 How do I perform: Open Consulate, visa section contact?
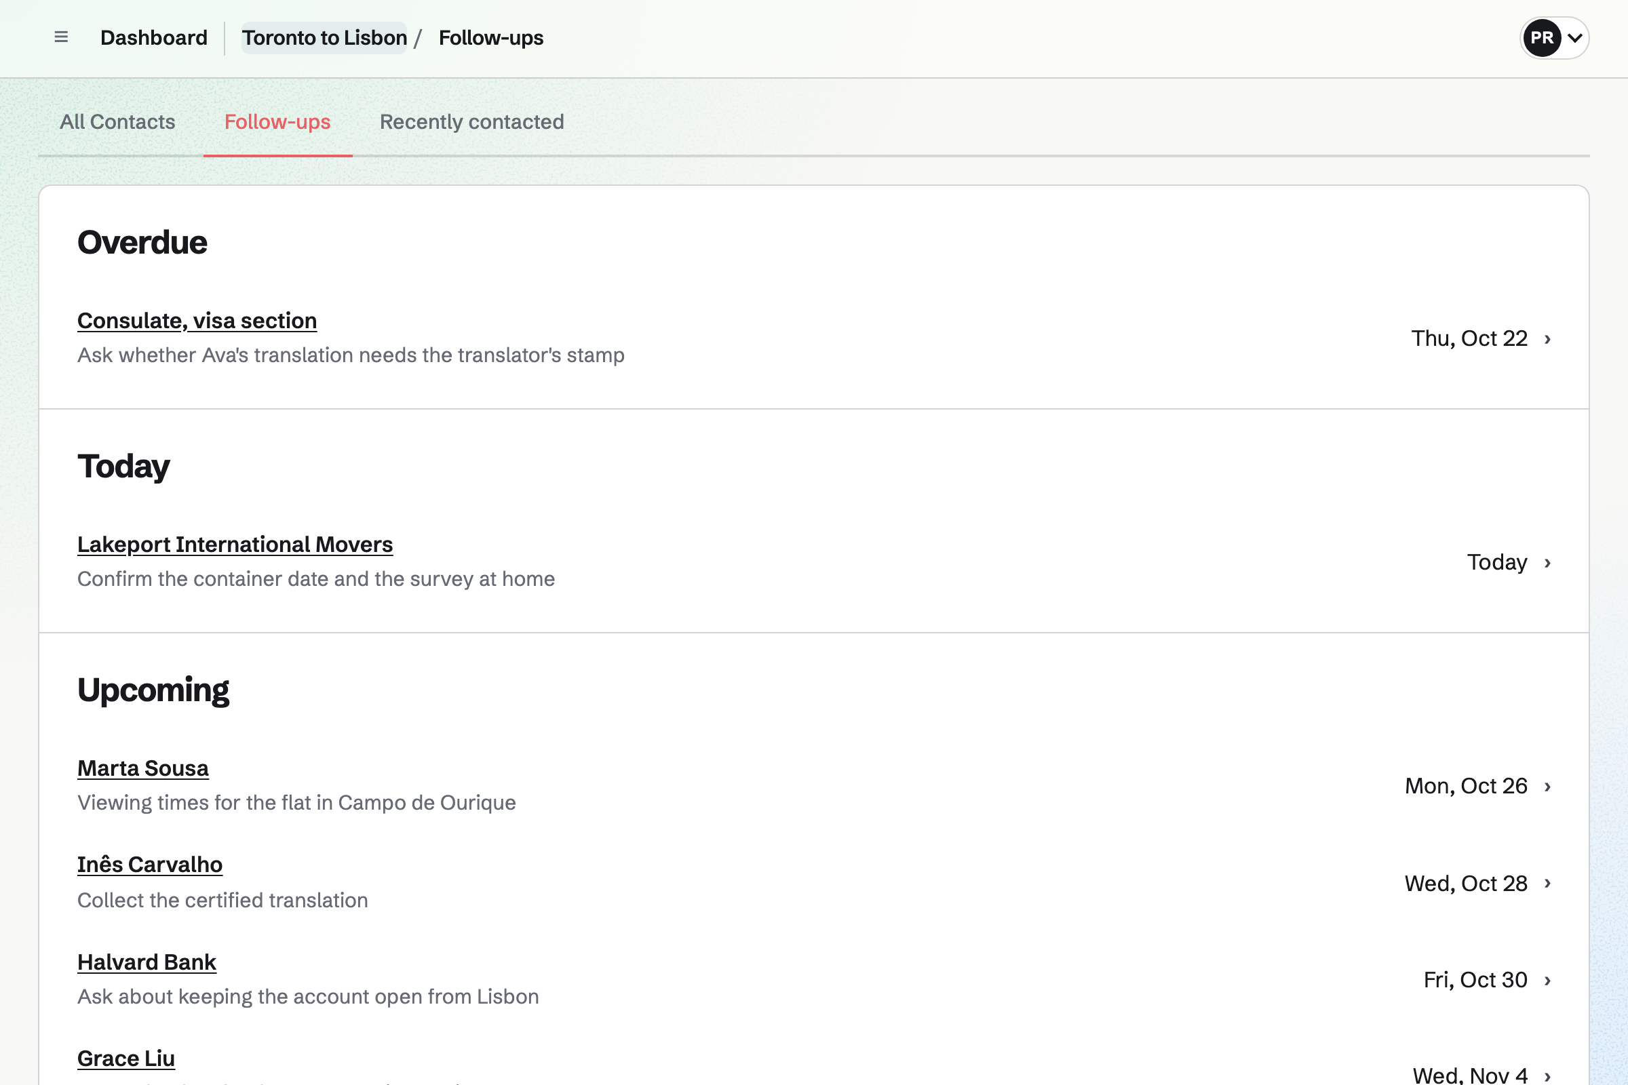(x=197, y=320)
